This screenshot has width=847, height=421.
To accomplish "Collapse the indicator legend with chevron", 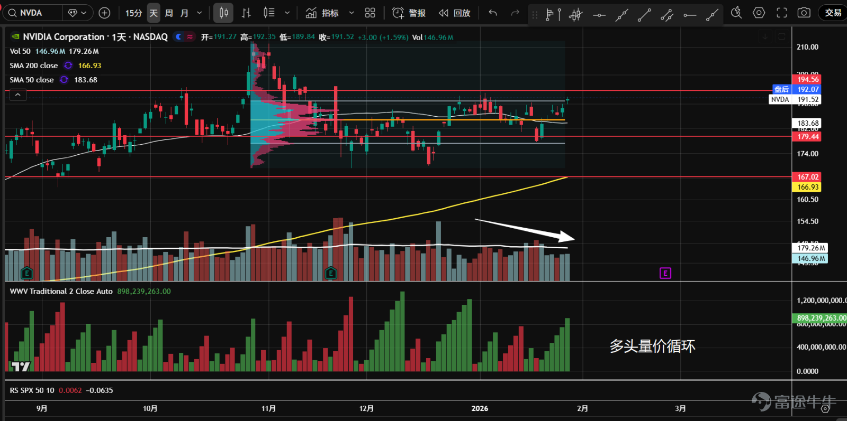I will coord(17,95).
